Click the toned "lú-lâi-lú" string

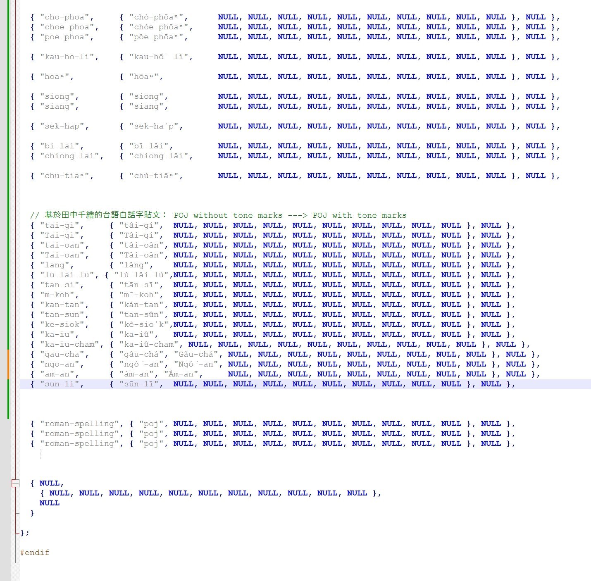click(x=141, y=275)
